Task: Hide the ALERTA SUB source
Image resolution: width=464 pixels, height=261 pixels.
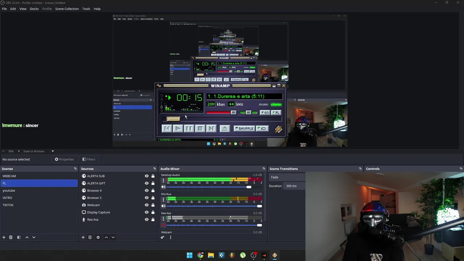Action: click(147, 176)
